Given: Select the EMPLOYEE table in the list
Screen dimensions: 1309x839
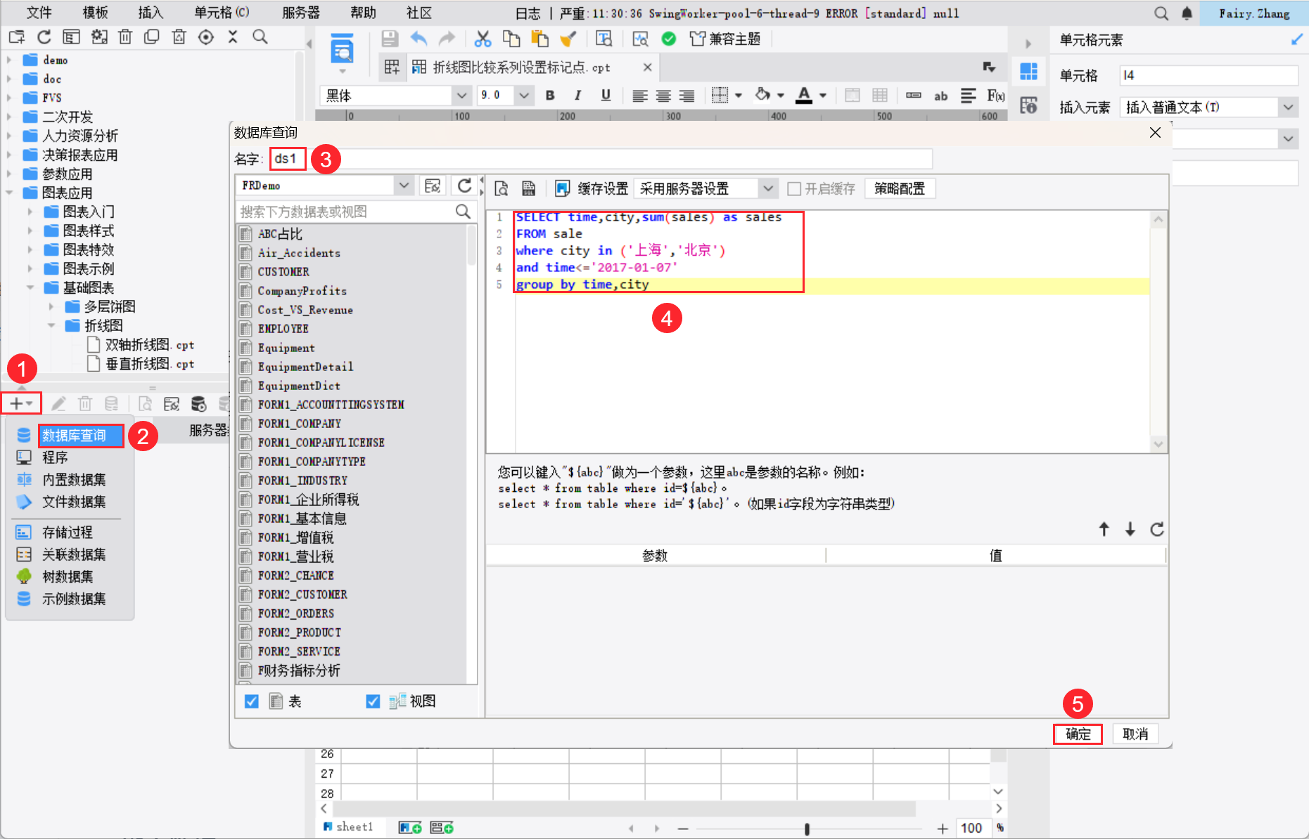Looking at the screenshot, I should tap(283, 329).
